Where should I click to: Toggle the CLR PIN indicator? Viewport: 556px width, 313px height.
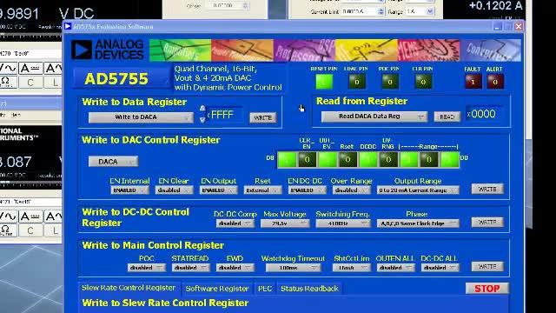tap(423, 82)
